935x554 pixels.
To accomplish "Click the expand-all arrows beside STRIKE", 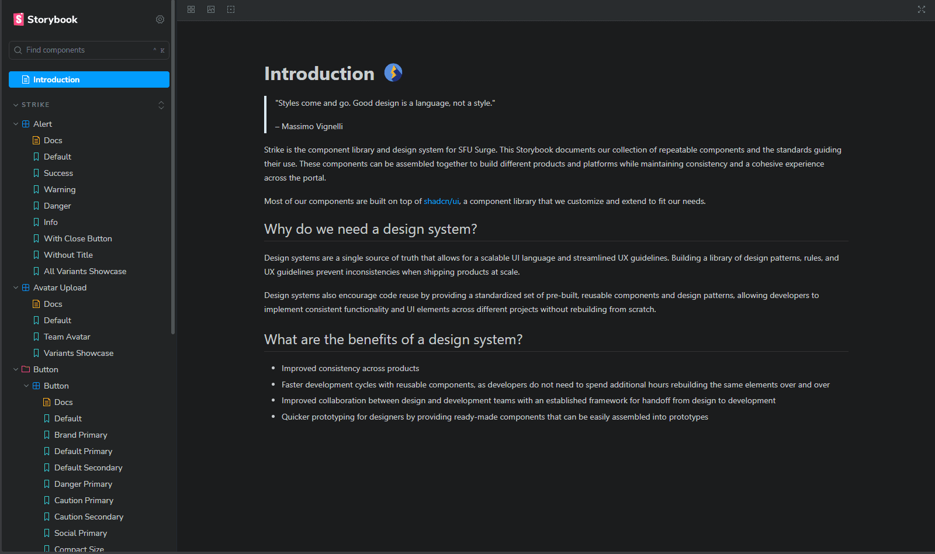I will [x=161, y=105].
